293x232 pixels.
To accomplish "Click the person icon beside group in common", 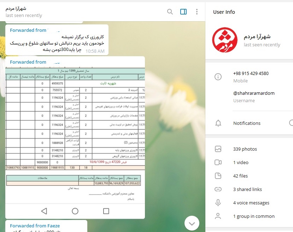I will point(218,216).
